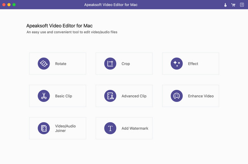The height and width of the screenshot is (164, 248).
Task: Click the Enhance Video palette icon
Action: point(176,96)
